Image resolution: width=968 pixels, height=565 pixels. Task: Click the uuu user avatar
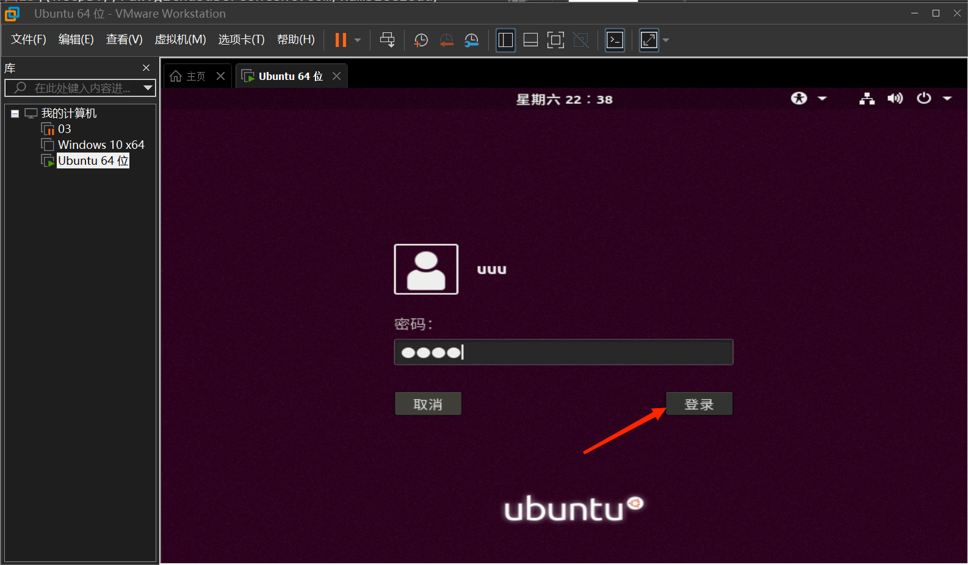pyautogui.click(x=426, y=269)
